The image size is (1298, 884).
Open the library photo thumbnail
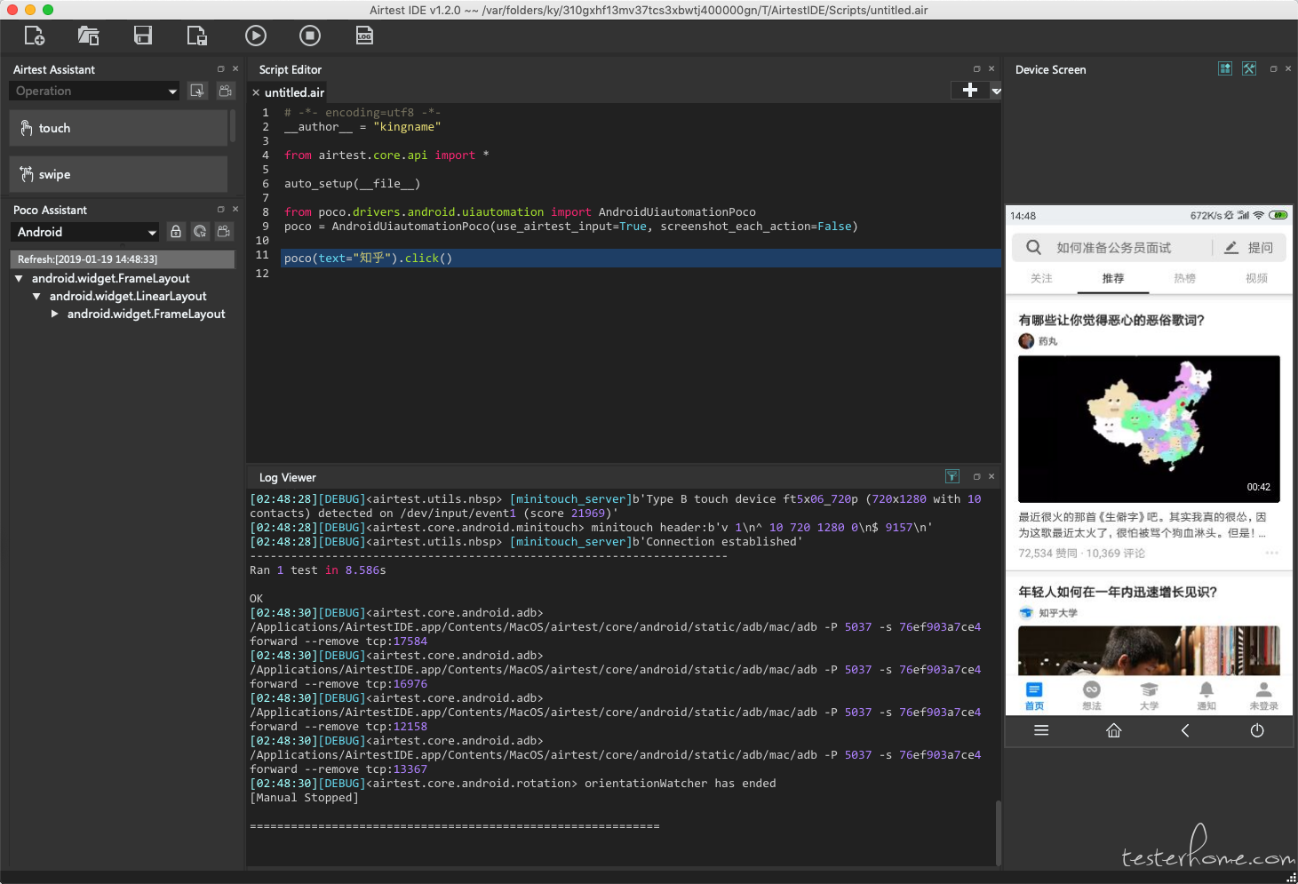pos(1149,650)
